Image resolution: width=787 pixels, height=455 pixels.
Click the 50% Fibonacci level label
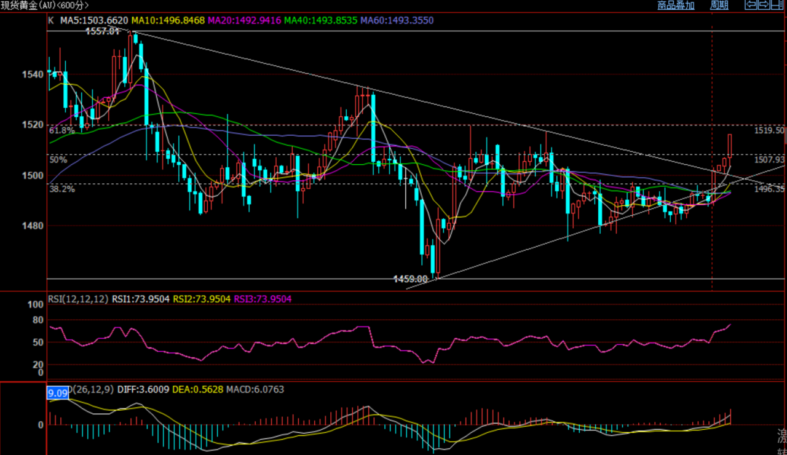tap(58, 159)
